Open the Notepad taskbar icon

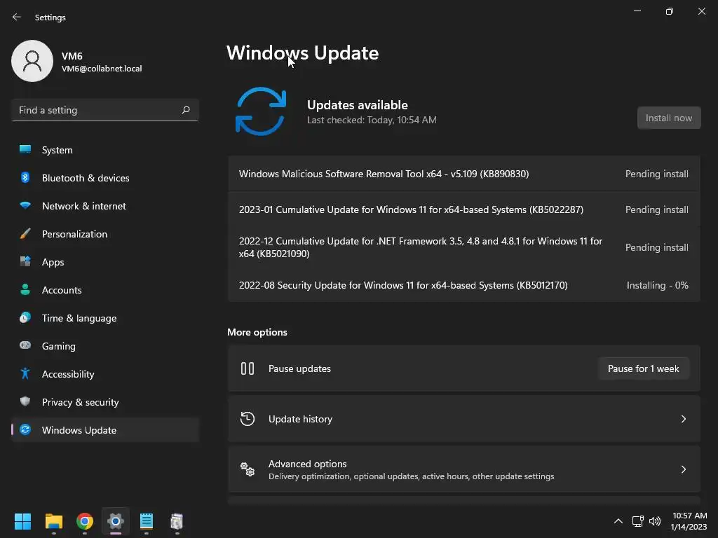(146, 521)
